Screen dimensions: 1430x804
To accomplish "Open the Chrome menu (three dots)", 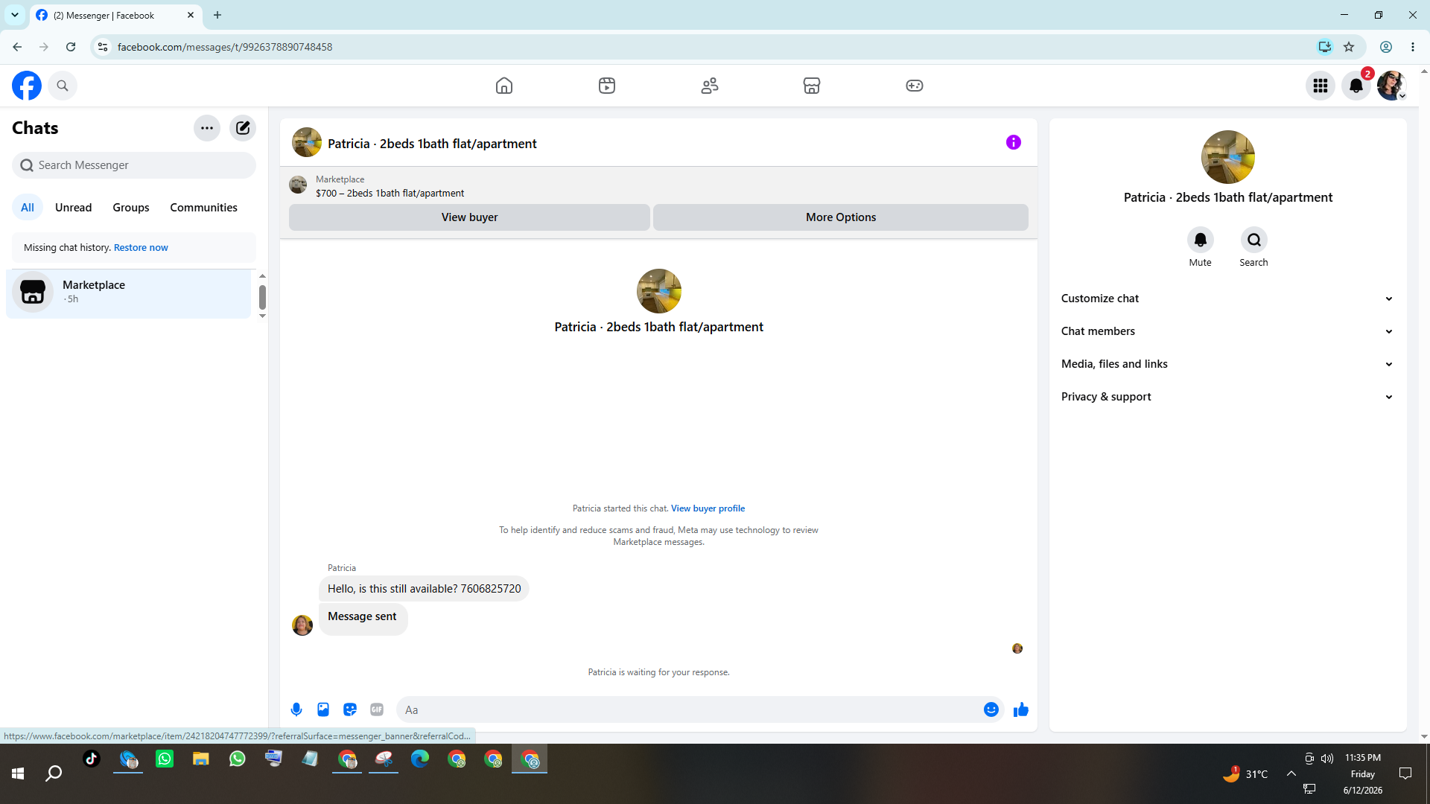I will pos(1413,47).
